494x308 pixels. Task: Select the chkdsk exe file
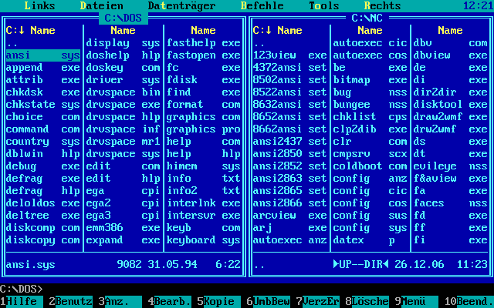[43, 92]
